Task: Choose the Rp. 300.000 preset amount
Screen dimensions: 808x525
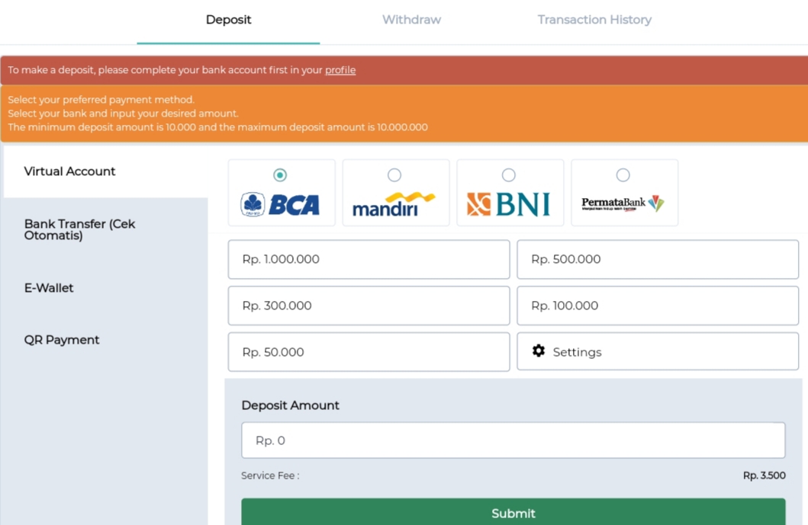Action: click(369, 306)
